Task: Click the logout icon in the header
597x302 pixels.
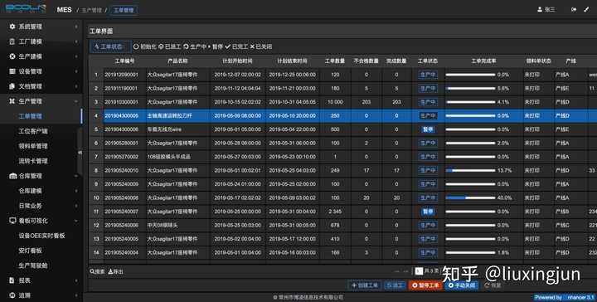Action: pos(574,9)
